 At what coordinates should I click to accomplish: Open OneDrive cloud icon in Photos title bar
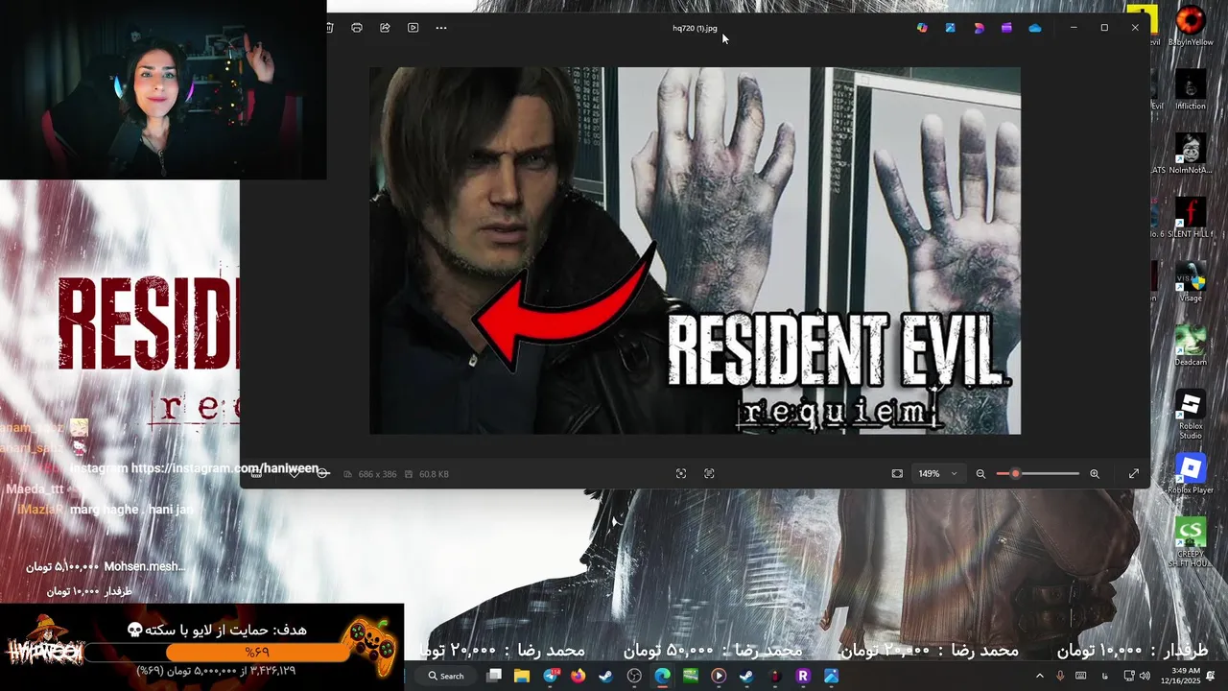(x=1035, y=28)
